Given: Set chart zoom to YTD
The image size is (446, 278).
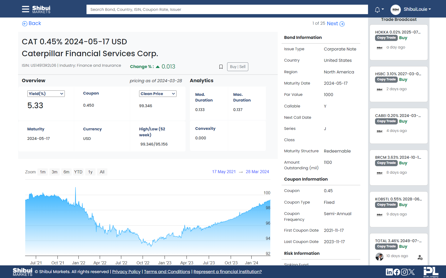Looking at the screenshot, I should (x=78, y=172).
